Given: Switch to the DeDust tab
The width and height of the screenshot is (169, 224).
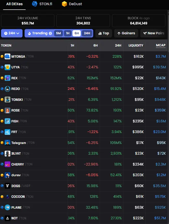Looking at the screenshot, I should [x=72, y=4].
